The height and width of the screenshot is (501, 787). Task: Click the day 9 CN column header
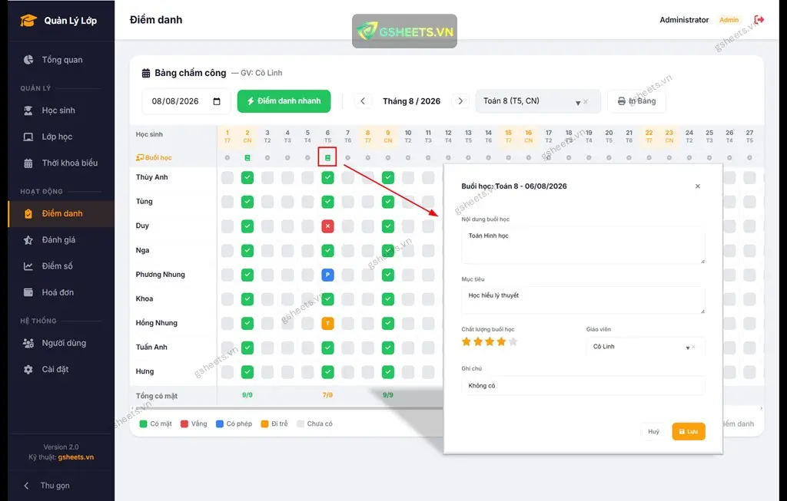pos(387,137)
